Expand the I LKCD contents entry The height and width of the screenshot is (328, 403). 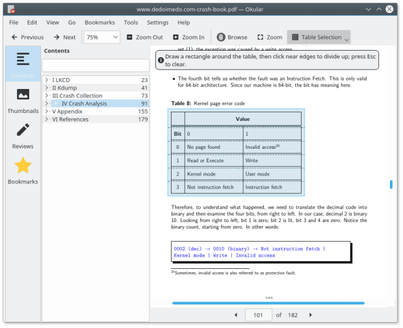click(47, 80)
